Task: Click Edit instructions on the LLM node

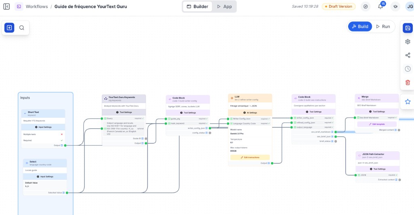Action: (x=250, y=157)
